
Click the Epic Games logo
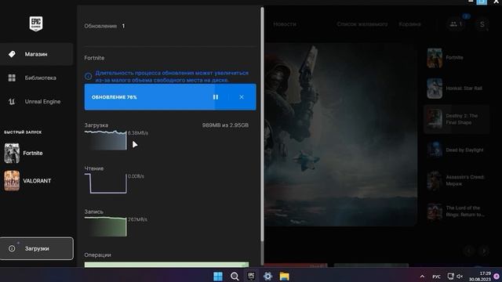click(36, 23)
